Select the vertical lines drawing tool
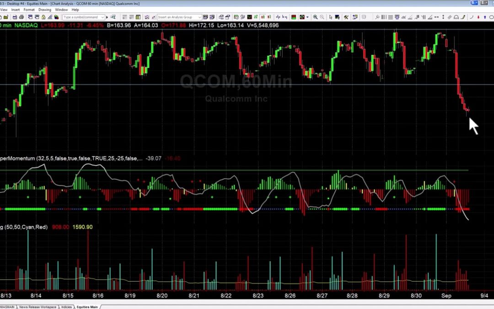The image size is (494, 309). point(384,17)
